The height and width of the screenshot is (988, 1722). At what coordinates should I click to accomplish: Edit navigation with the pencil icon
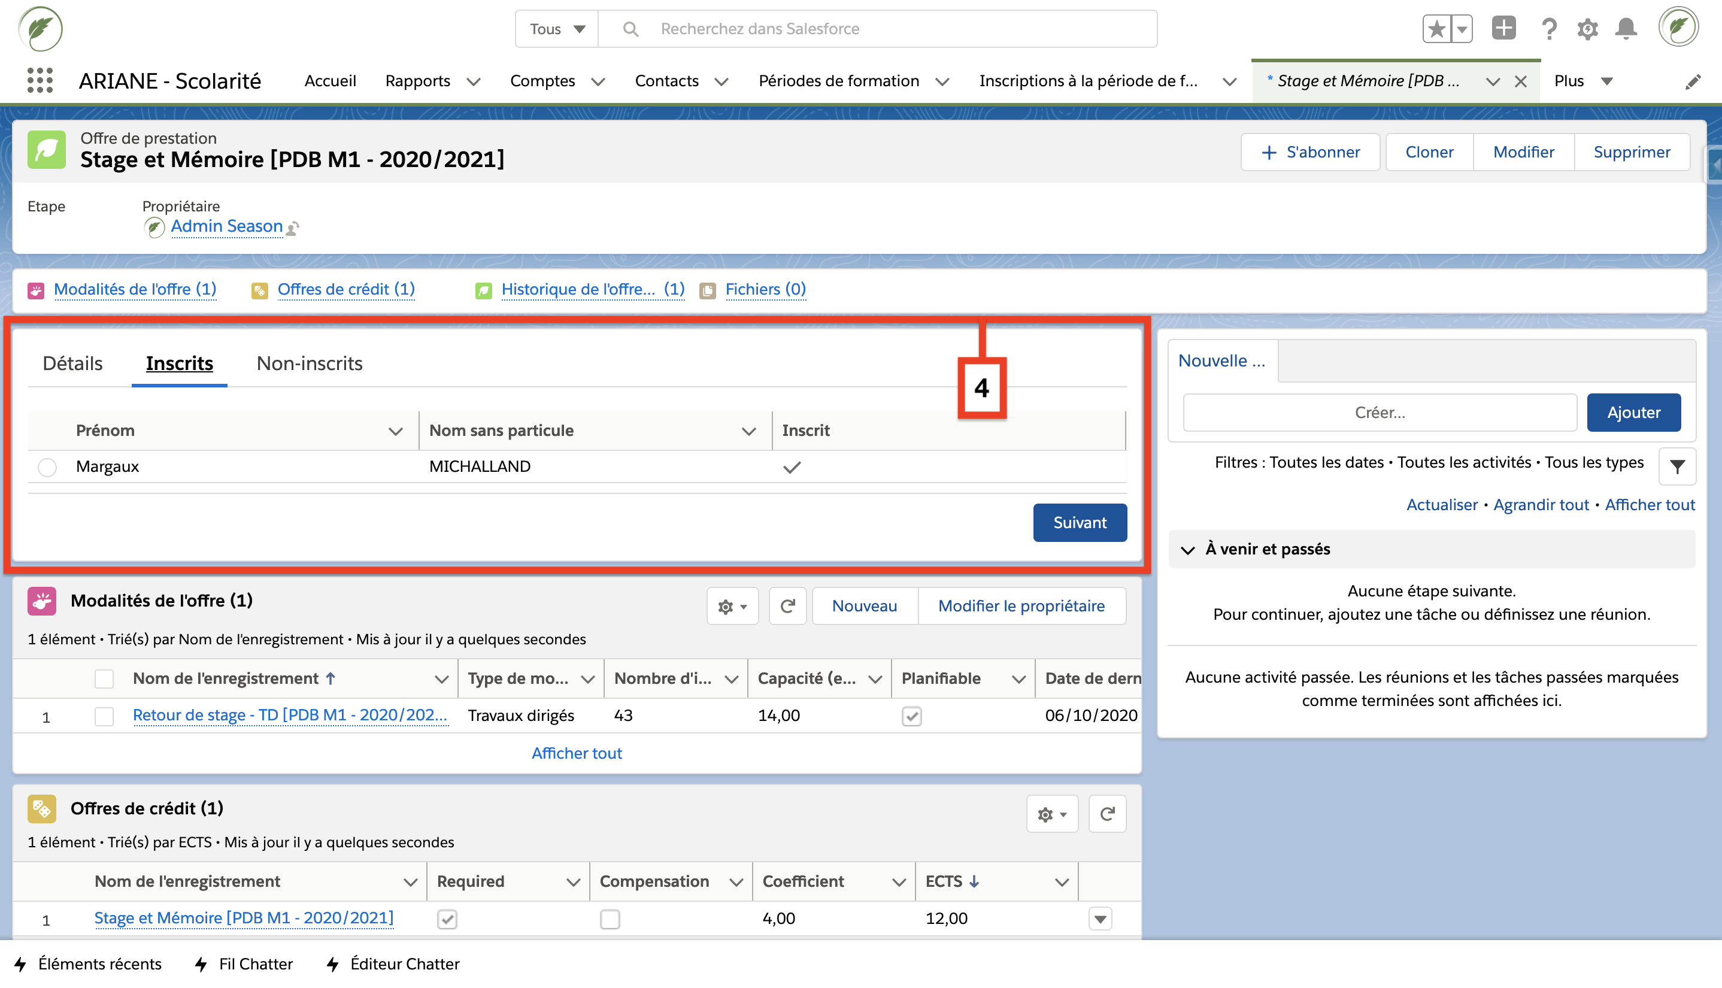coord(1693,82)
